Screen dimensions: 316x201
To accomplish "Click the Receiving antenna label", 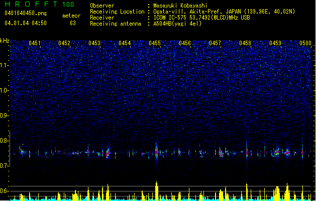I will click(116, 24).
